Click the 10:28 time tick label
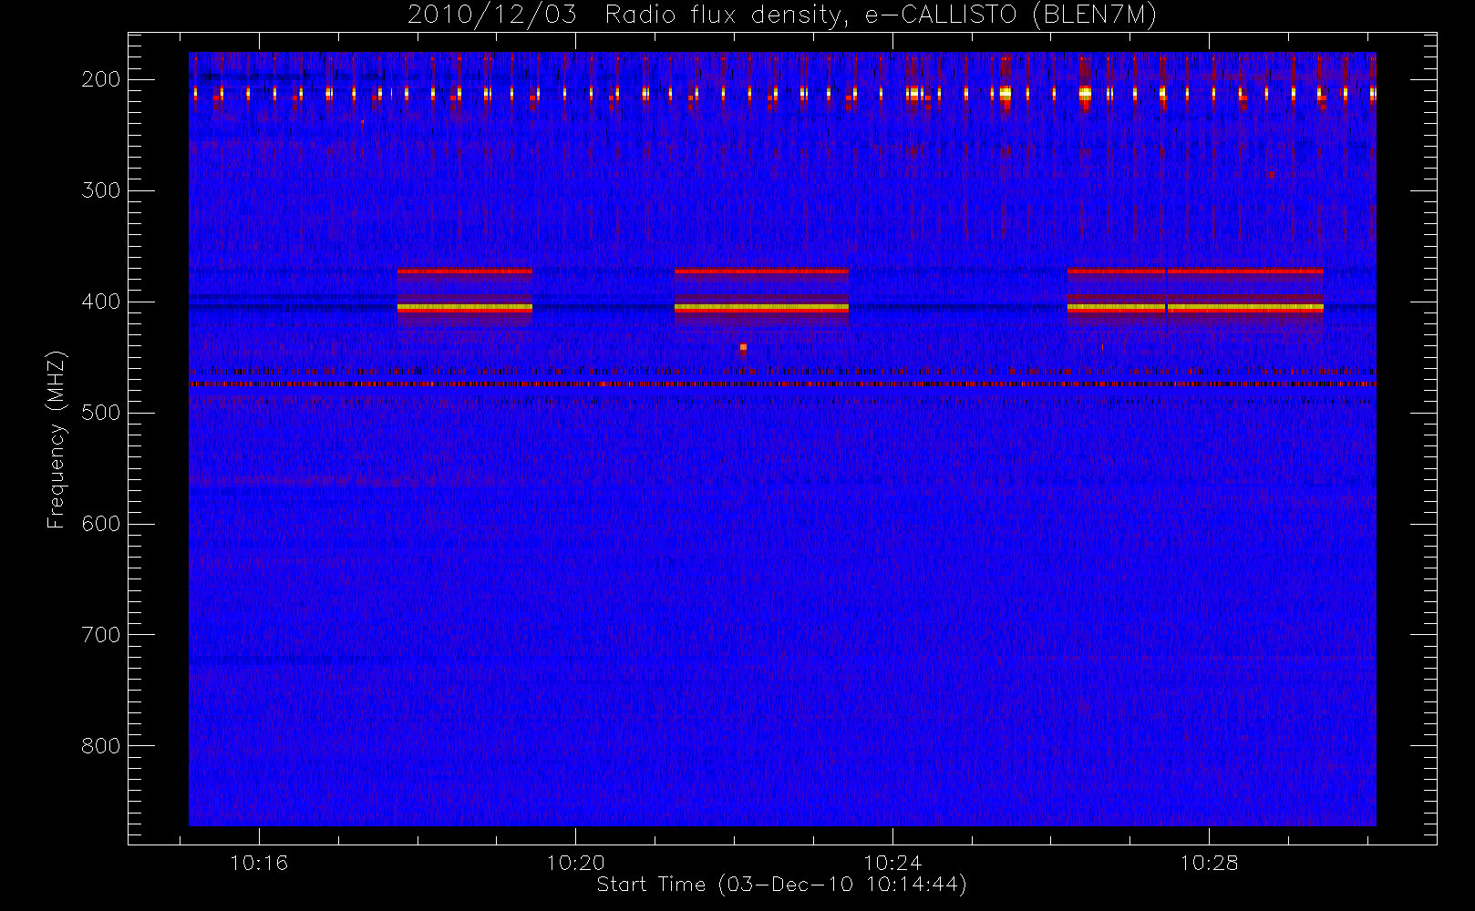1475x911 pixels. pos(1209,863)
